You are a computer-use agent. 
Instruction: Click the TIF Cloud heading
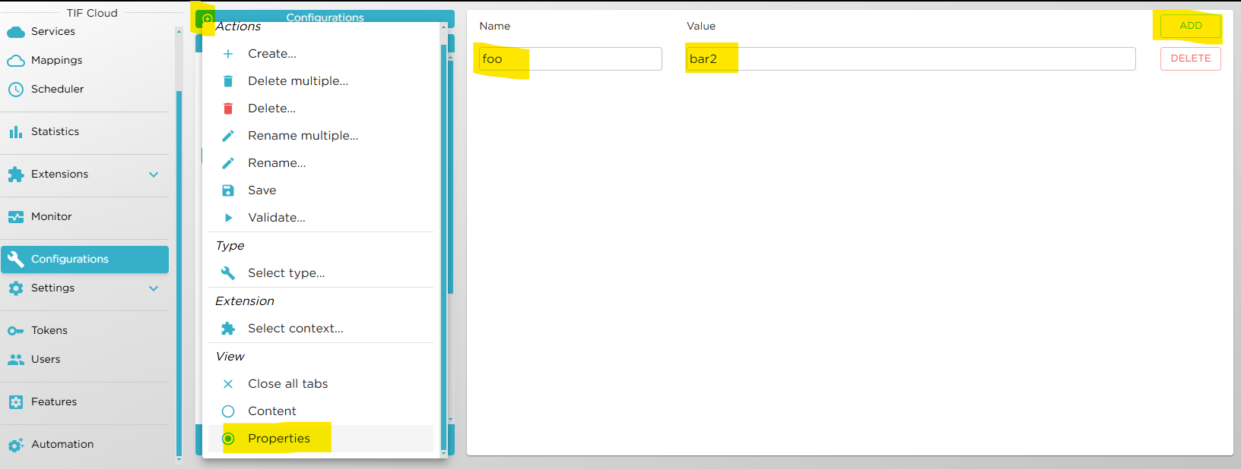[x=92, y=13]
